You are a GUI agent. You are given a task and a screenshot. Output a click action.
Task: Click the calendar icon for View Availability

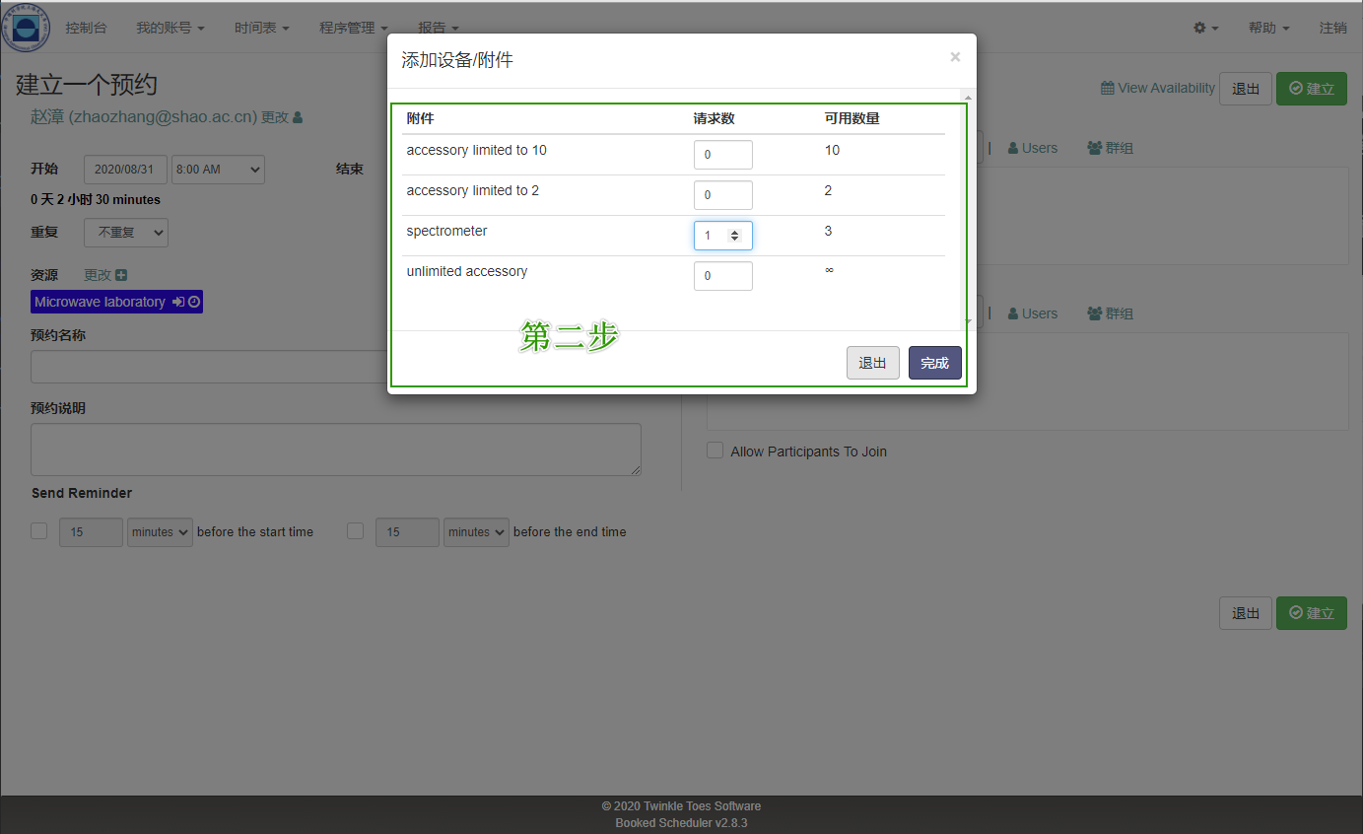(x=1108, y=88)
